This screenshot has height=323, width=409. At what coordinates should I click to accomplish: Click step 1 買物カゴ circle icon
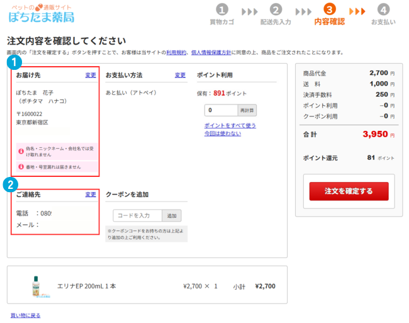point(221,10)
